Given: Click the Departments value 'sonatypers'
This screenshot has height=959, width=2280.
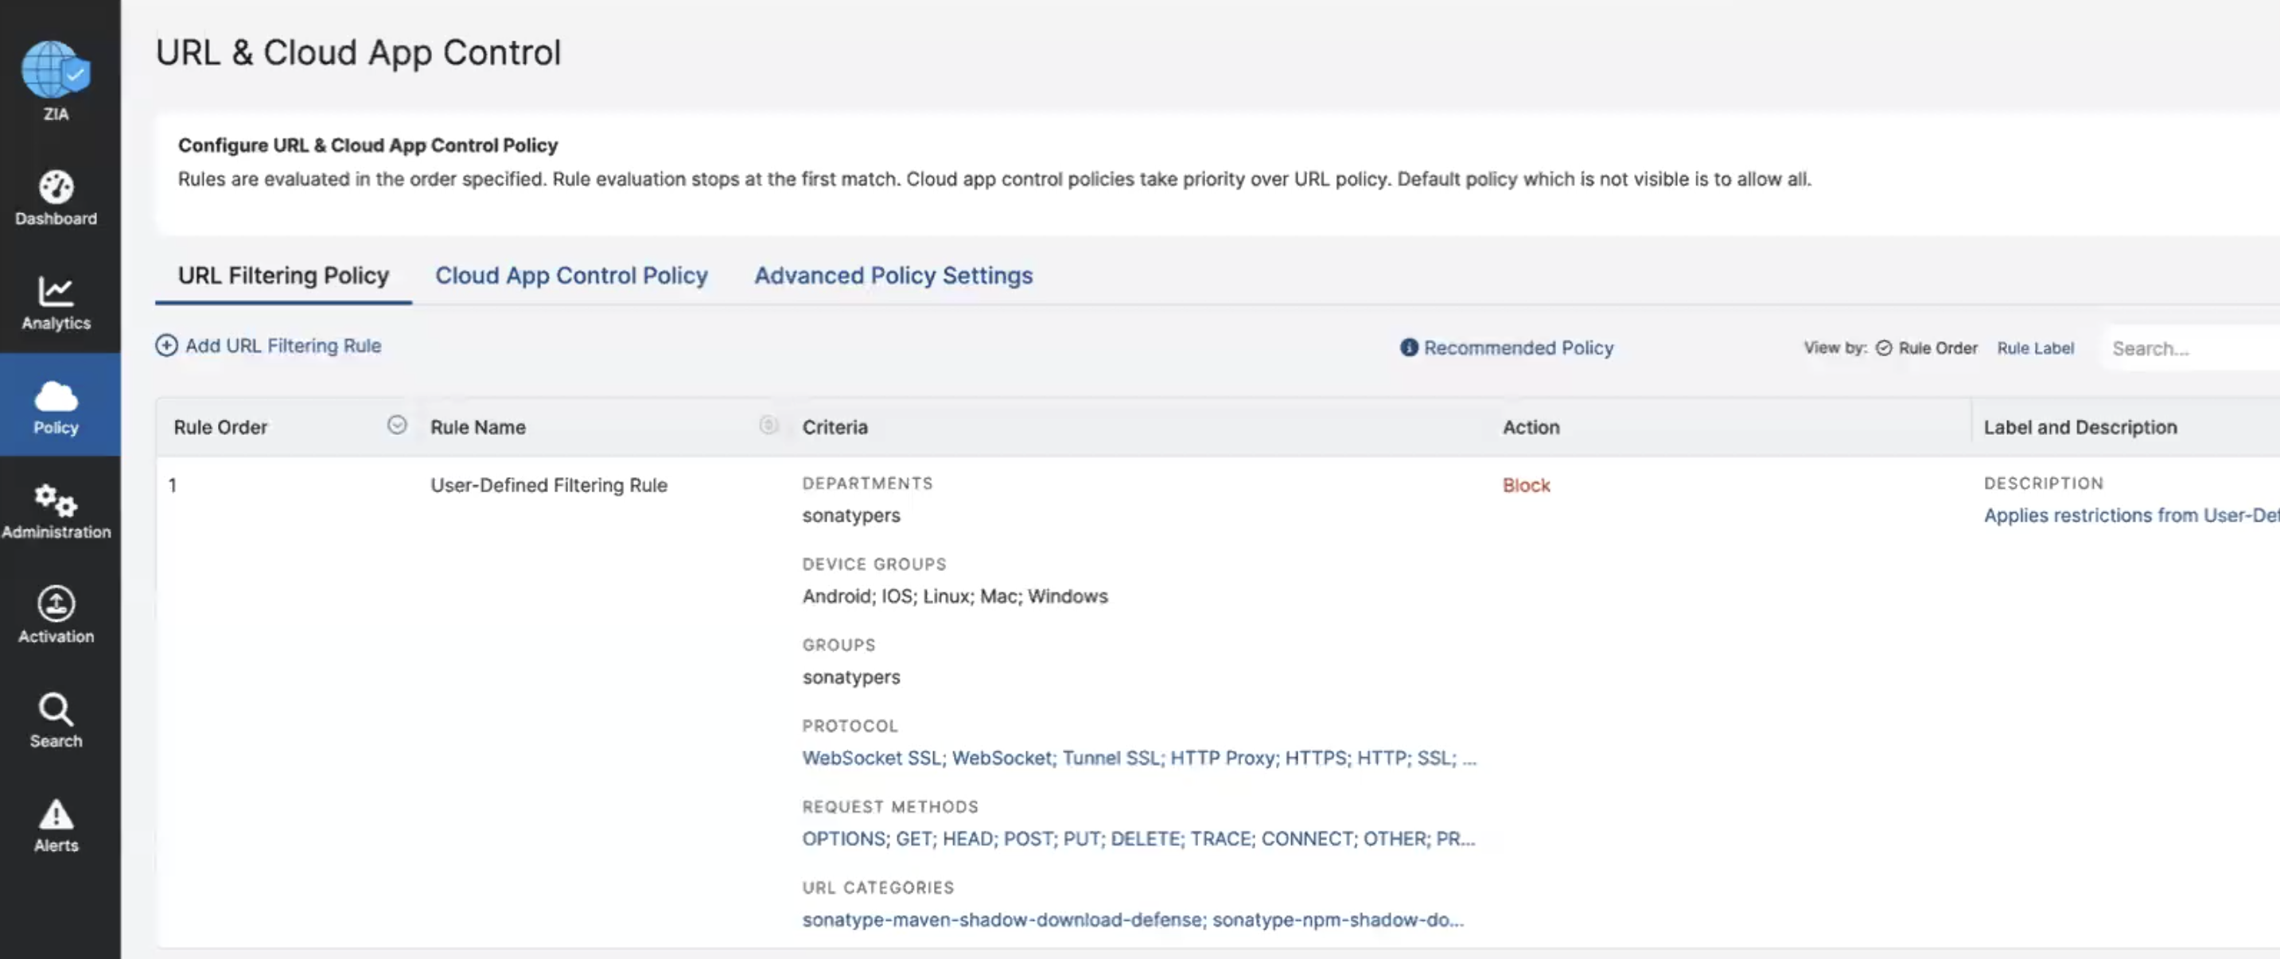Looking at the screenshot, I should pyautogui.click(x=850, y=515).
